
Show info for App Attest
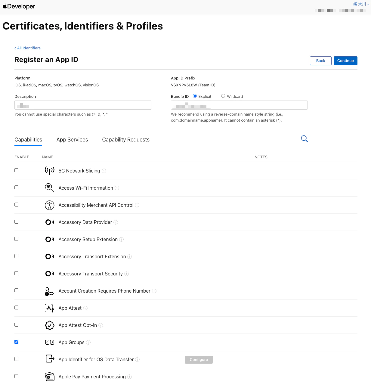[x=85, y=308]
